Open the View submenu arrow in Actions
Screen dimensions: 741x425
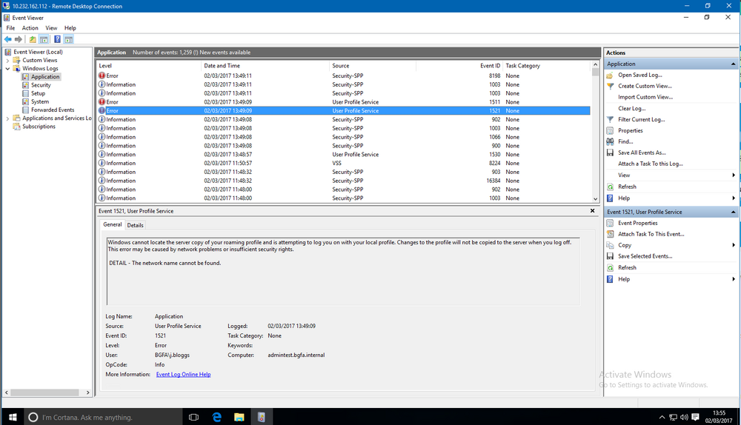[x=734, y=175]
